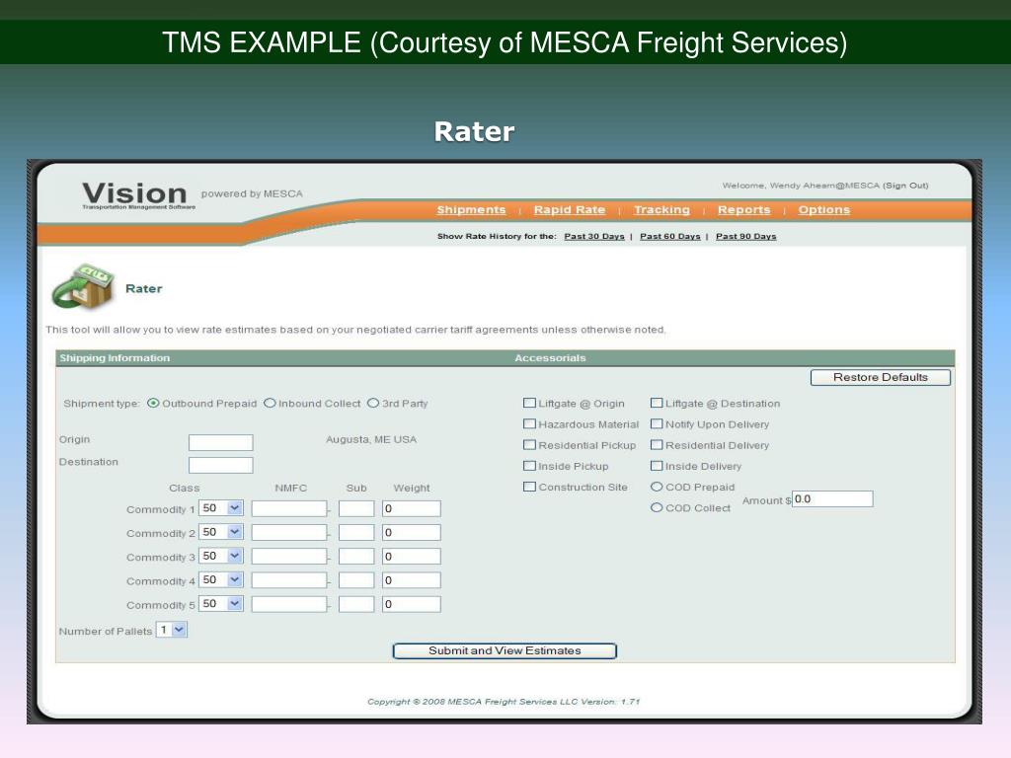Open Commodity 1 class dropdown

click(x=221, y=508)
